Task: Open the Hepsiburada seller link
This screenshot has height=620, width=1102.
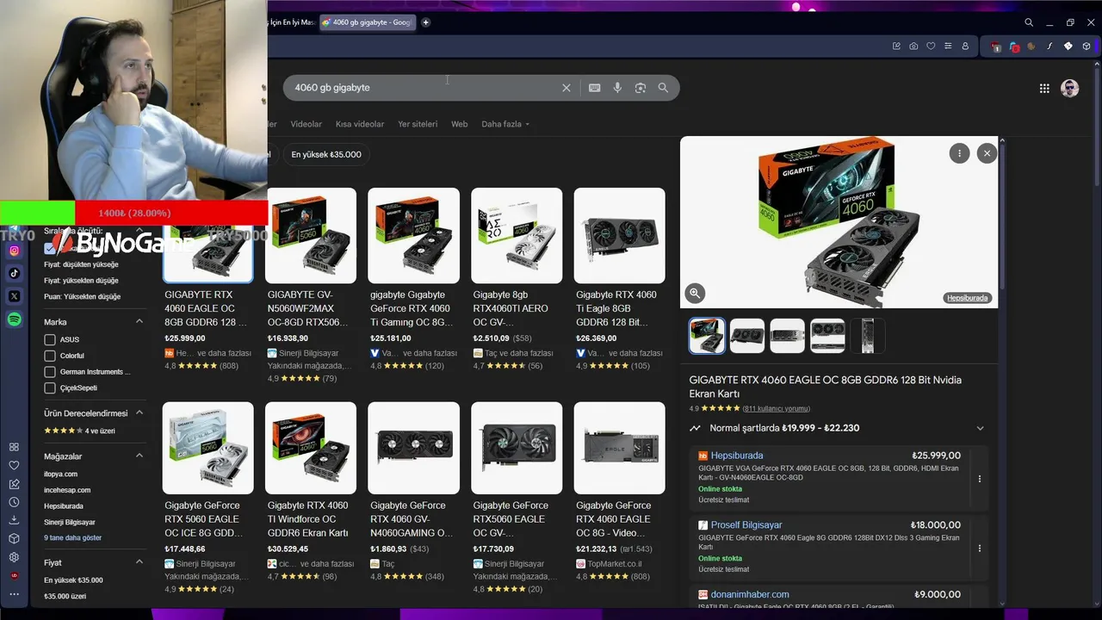Action: pos(737,456)
